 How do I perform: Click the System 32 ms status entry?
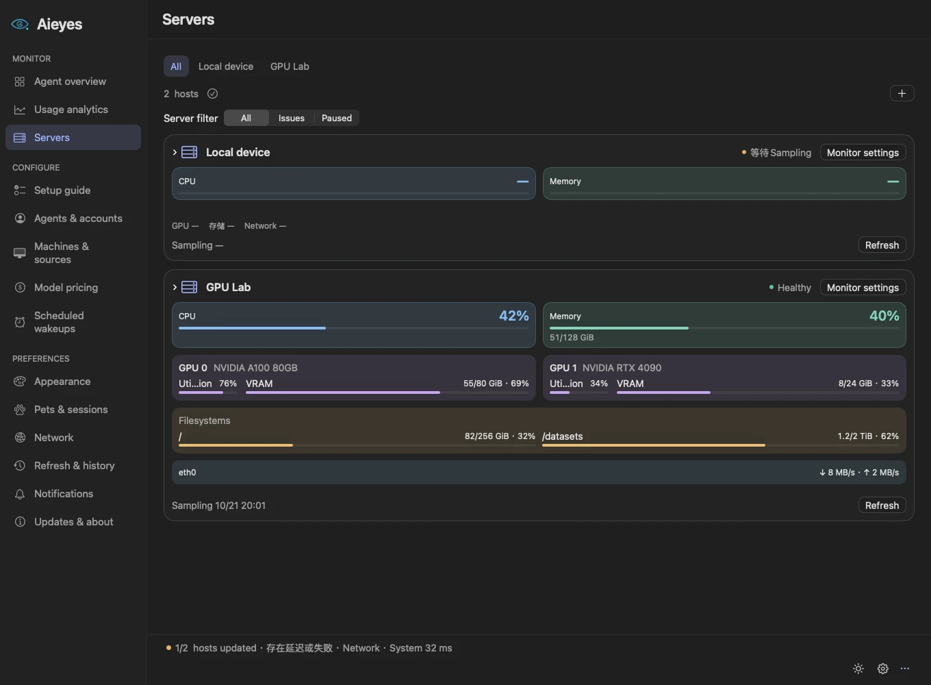pos(421,648)
